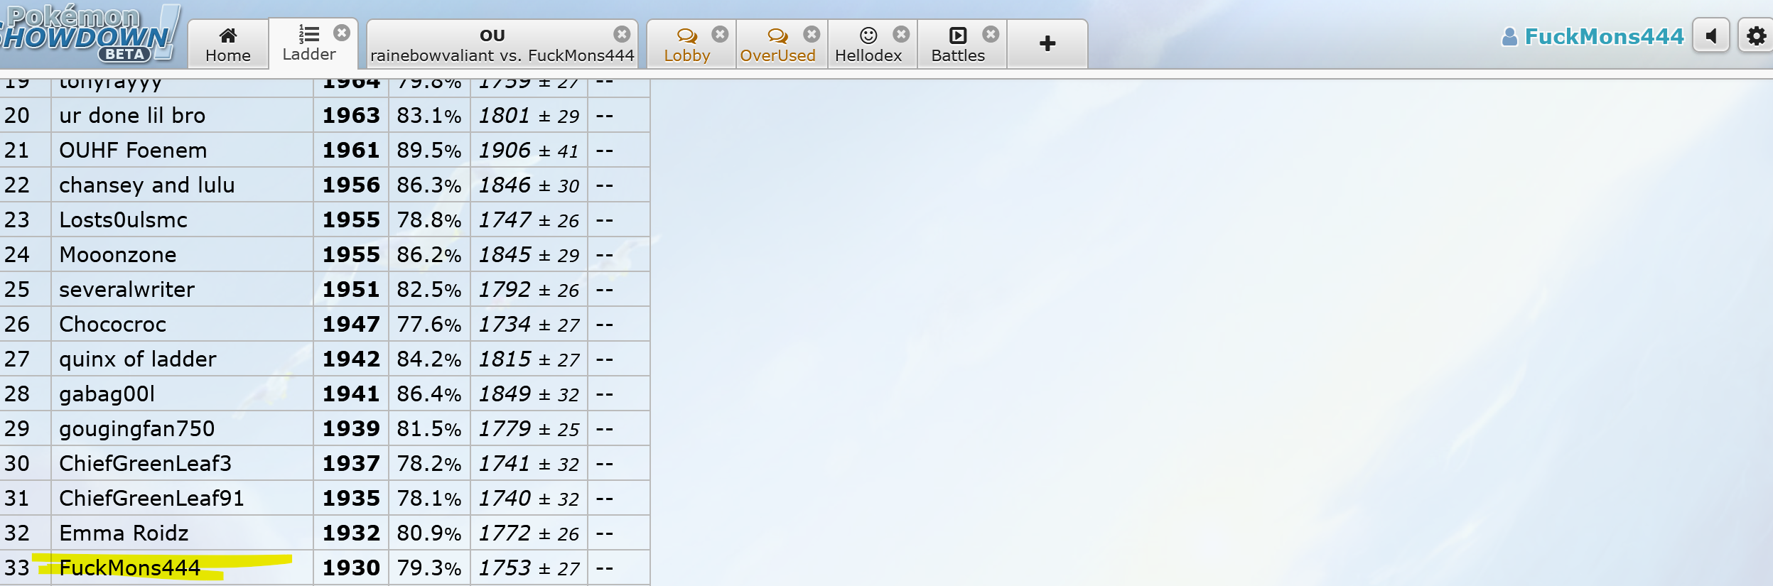Click player name 'ur done lil bro'
The height and width of the screenshot is (586, 1773).
132,115
